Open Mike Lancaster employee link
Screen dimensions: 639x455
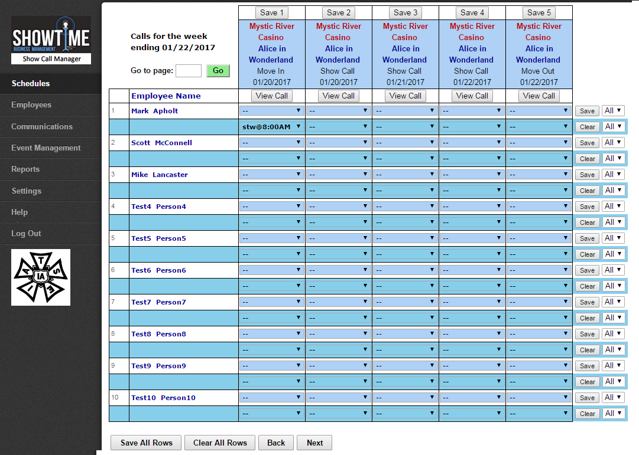point(160,175)
